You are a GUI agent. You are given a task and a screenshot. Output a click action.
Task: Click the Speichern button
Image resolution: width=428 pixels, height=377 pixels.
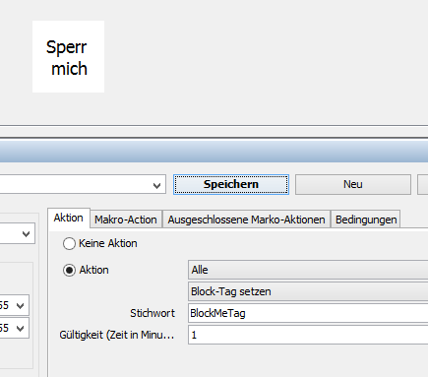[231, 184]
